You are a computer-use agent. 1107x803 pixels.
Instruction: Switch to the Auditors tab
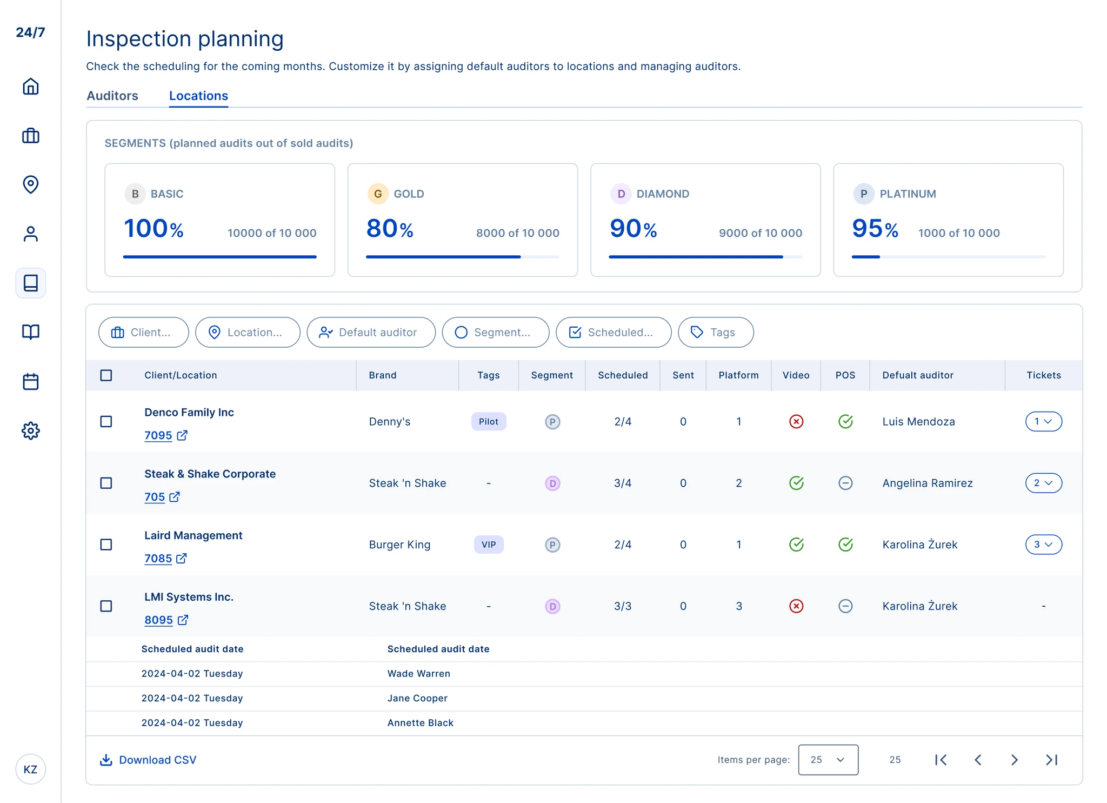tap(112, 96)
